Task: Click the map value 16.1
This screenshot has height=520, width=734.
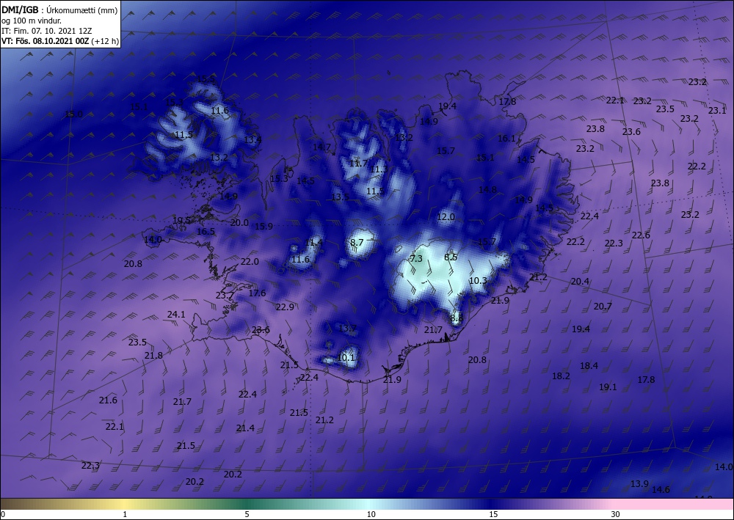Action: 506,139
